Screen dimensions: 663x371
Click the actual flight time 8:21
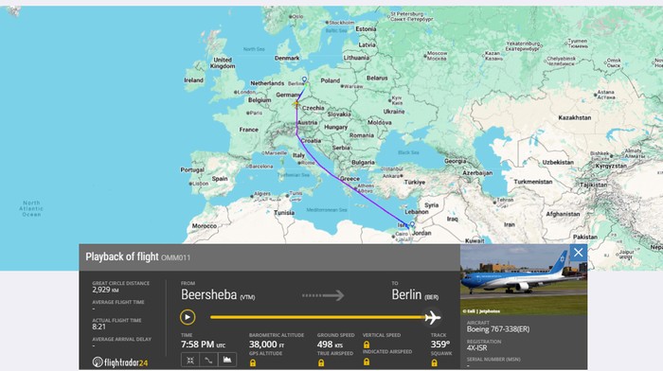(x=99, y=327)
